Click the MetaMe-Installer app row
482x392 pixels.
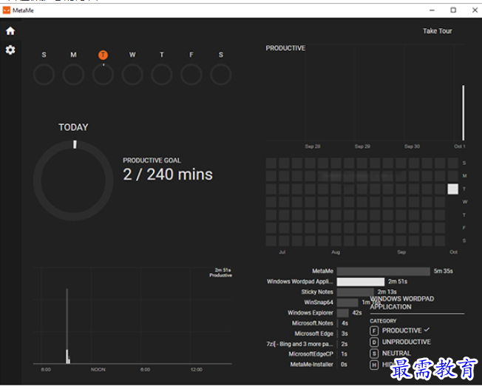[x=319, y=365]
